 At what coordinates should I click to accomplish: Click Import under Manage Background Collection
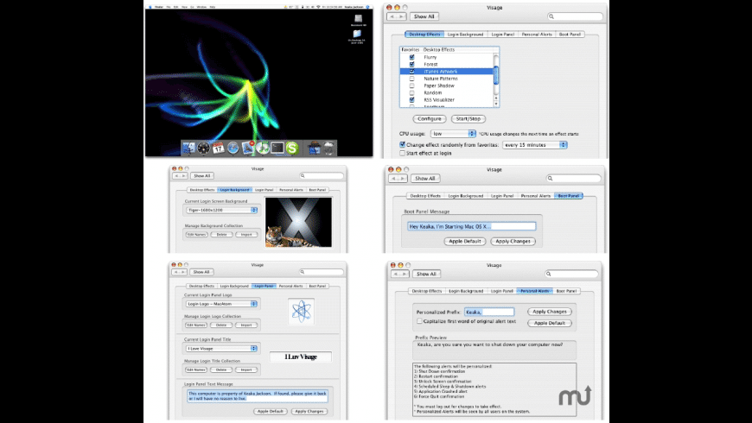coord(246,234)
